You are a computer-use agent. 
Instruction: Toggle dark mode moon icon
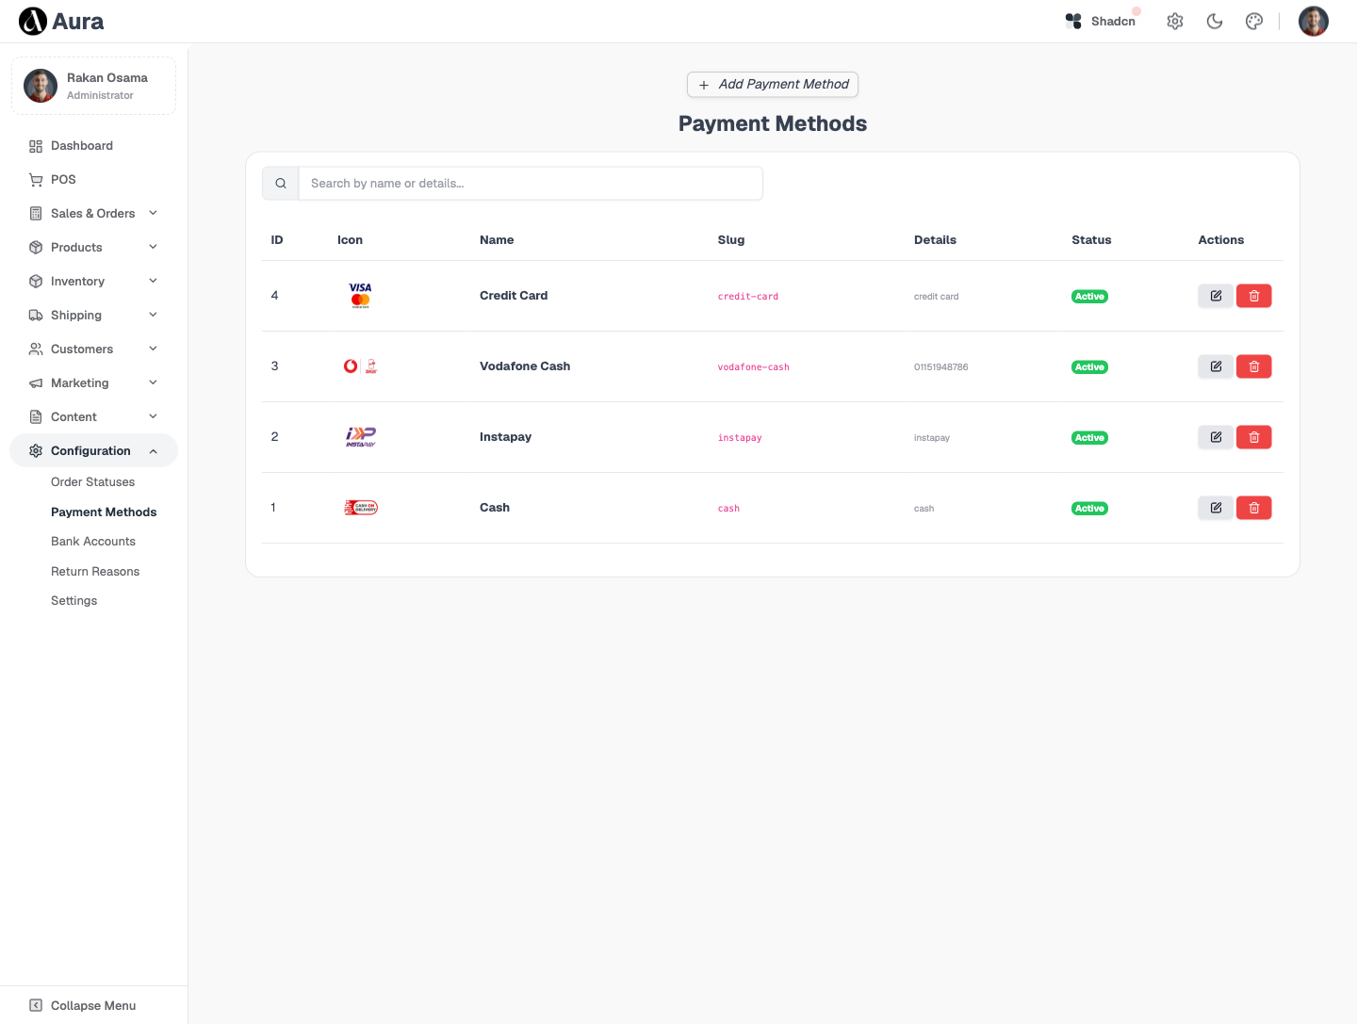click(x=1215, y=21)
